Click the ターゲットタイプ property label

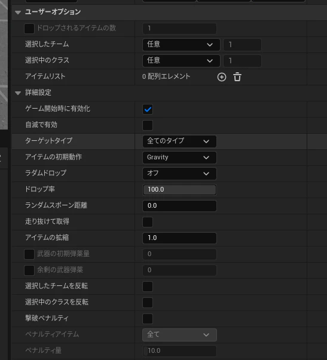[49, 140]
